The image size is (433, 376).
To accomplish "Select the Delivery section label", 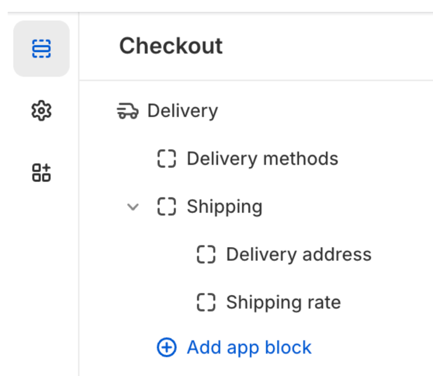I will click(182, 111).
